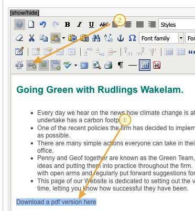
Task: Insert a horizontal rule
Action: coord(133,66)
